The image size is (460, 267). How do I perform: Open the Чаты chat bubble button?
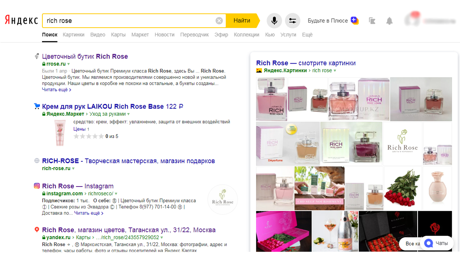[436, 243]
